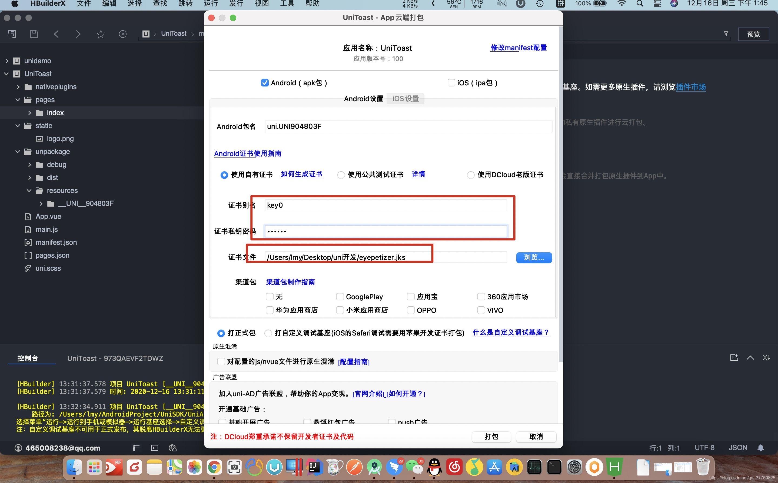Uncheck the Android (apk包) checkbox

click(x=265, y=83)
